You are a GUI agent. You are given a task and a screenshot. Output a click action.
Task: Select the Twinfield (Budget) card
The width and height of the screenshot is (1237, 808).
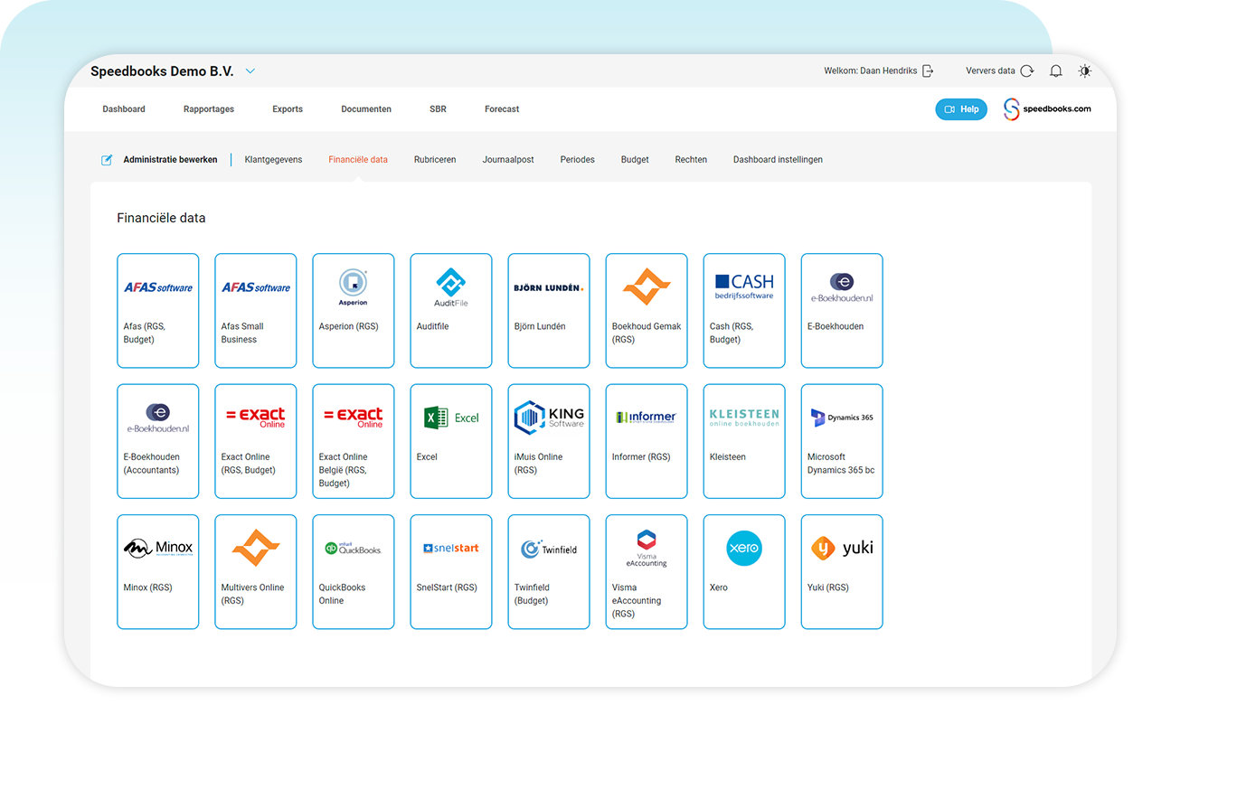(549, 572)
